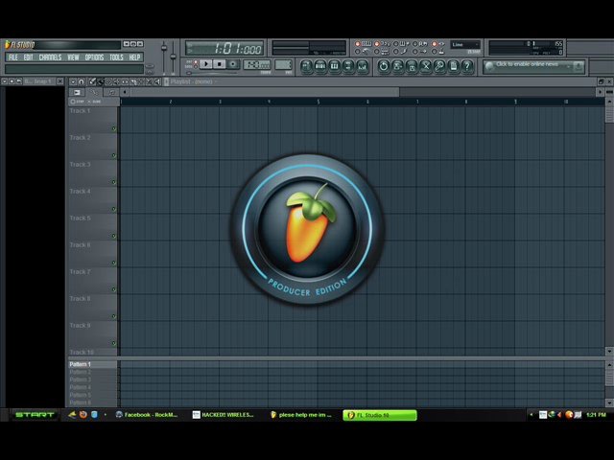The height and width of the screenshot is (460, 614).
Task: Open the project info page icon
Action: click(x=454, y=66)
